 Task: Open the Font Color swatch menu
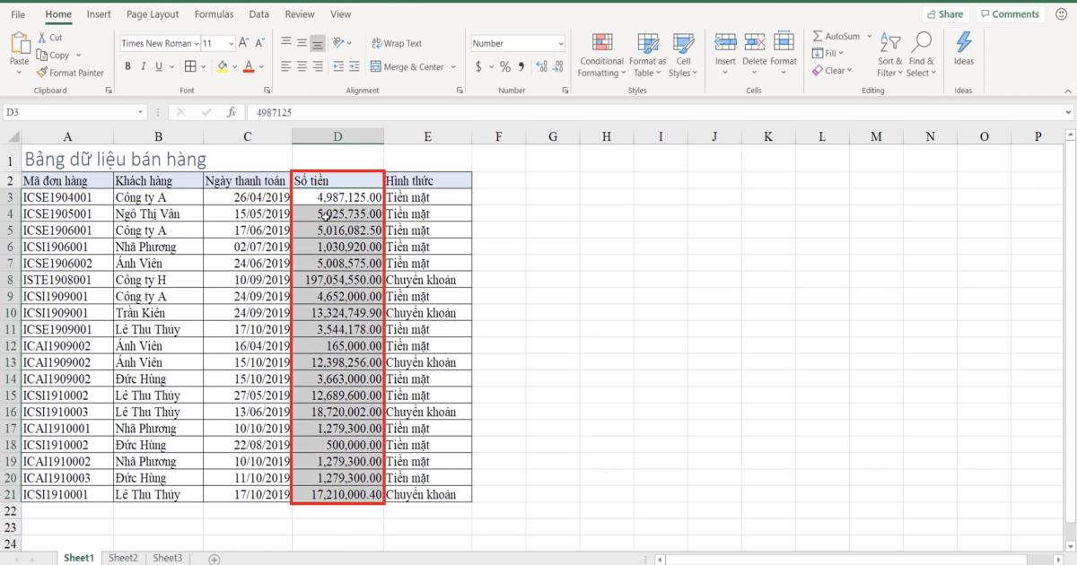259,65
